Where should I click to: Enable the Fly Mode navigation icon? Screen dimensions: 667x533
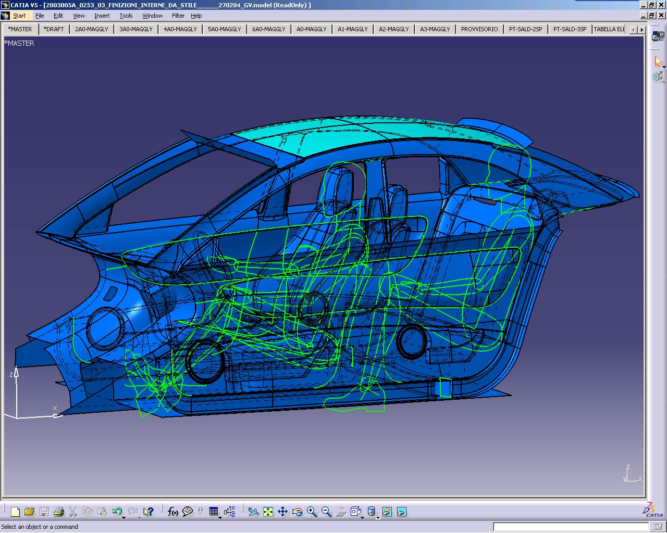coord(254,512)
